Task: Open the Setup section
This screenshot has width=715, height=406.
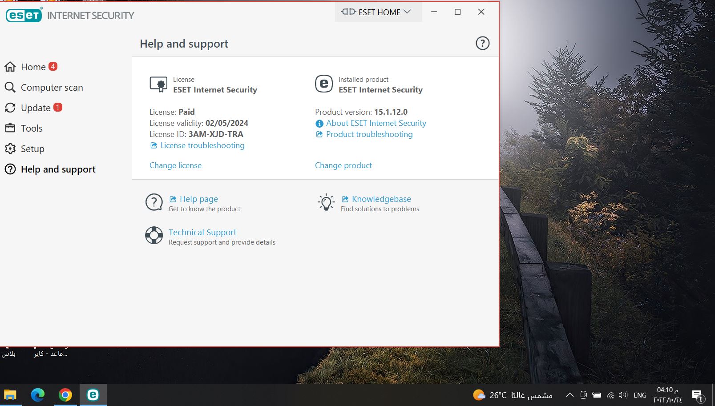Action: point(32,149)
